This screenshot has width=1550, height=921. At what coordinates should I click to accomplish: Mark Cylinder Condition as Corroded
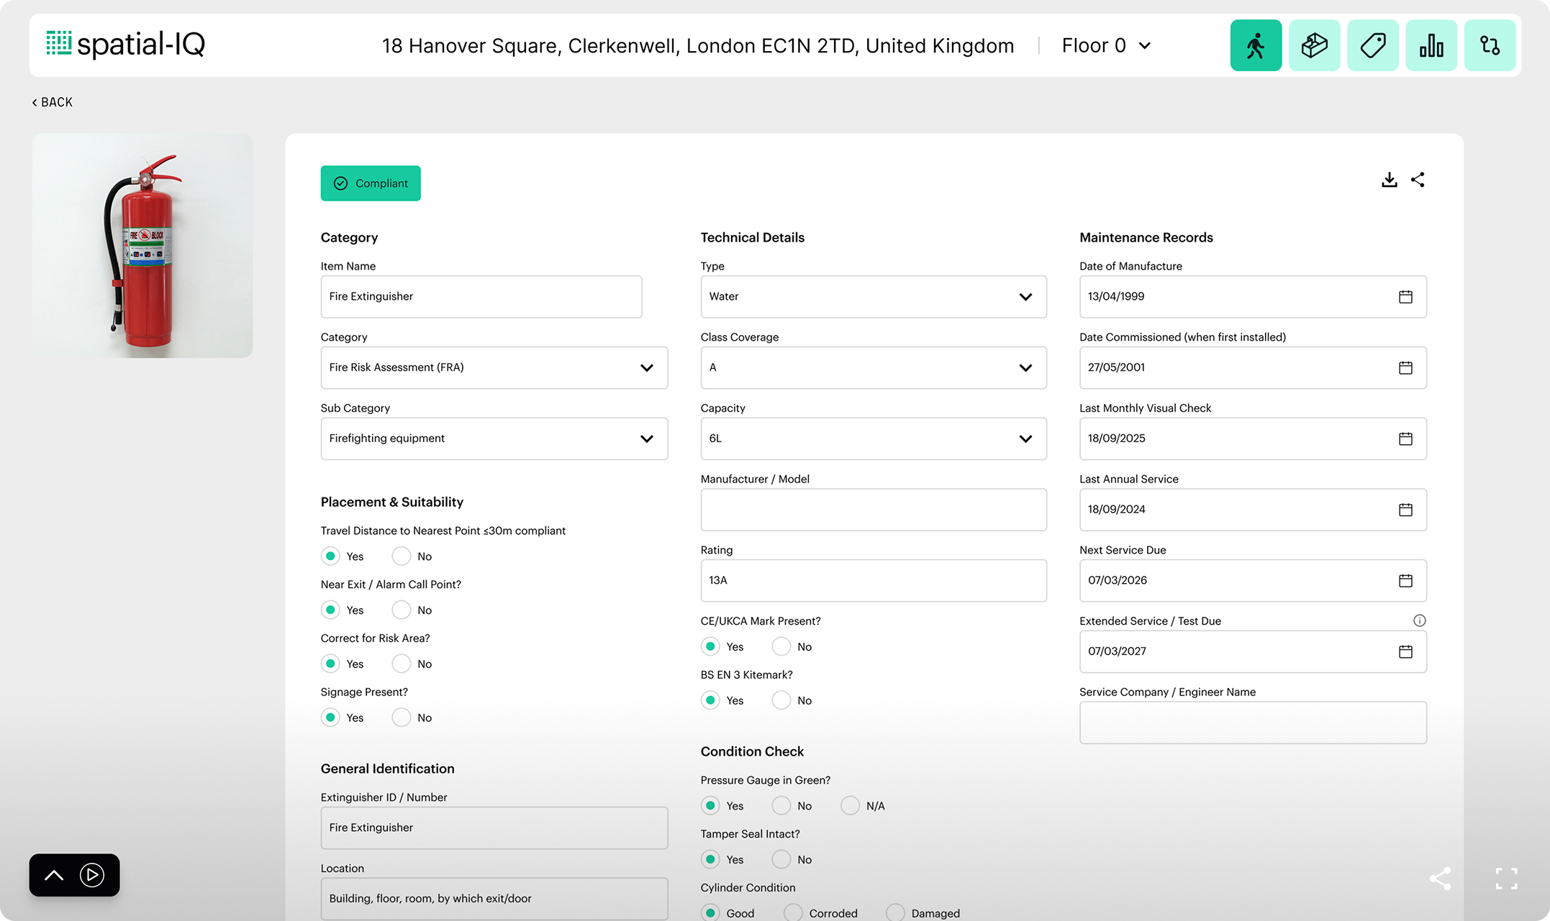793,913
